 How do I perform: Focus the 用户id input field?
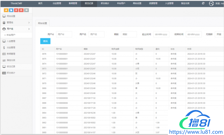point(64,34)
